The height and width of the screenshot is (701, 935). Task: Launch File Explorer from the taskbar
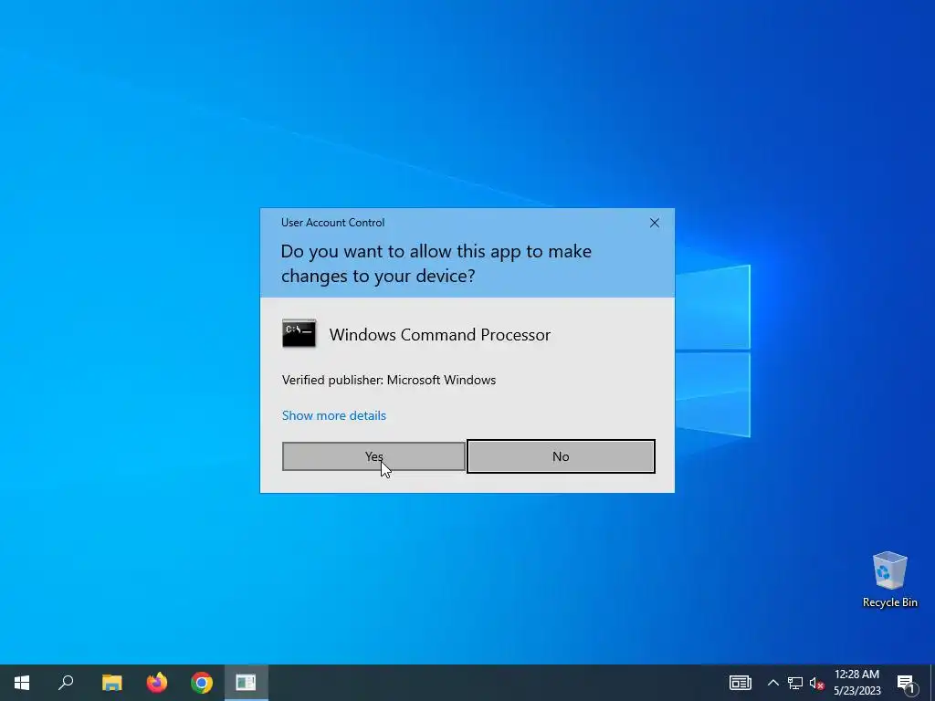pyautogui.click(x=111, y=683)
